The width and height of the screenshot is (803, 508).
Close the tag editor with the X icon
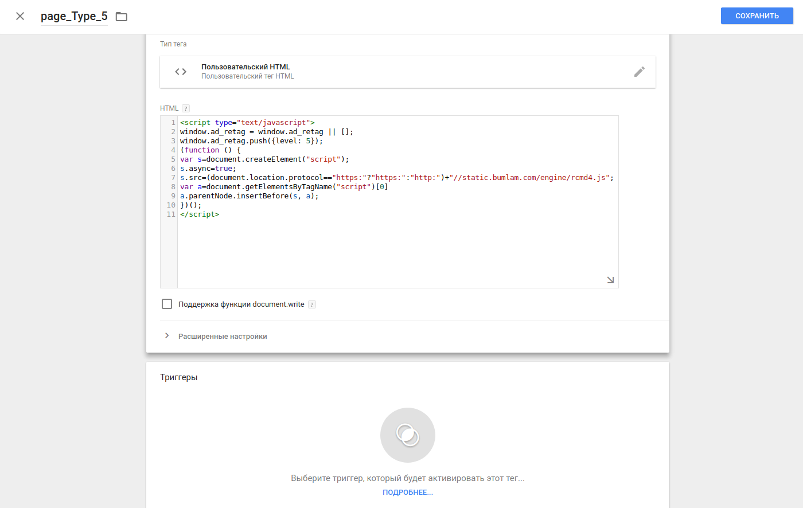(20, 16)
